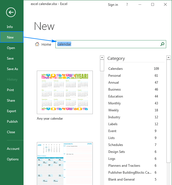Filter by Monthly category

click(x=114, y=103)
